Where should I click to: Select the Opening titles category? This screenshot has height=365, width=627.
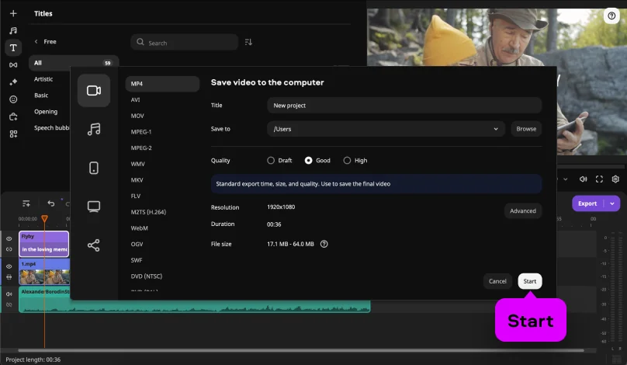(x=46, y=111)
